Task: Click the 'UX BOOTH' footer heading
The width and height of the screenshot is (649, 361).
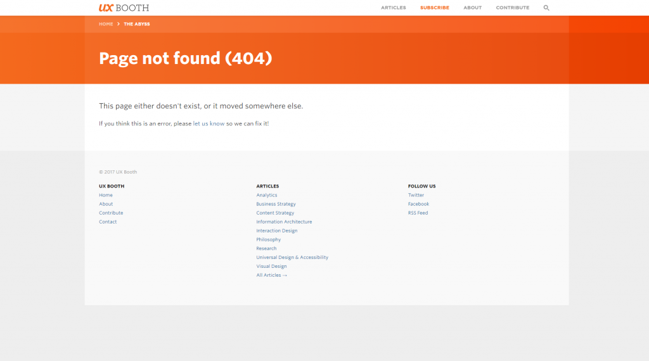Action: [x=112, y=186]
